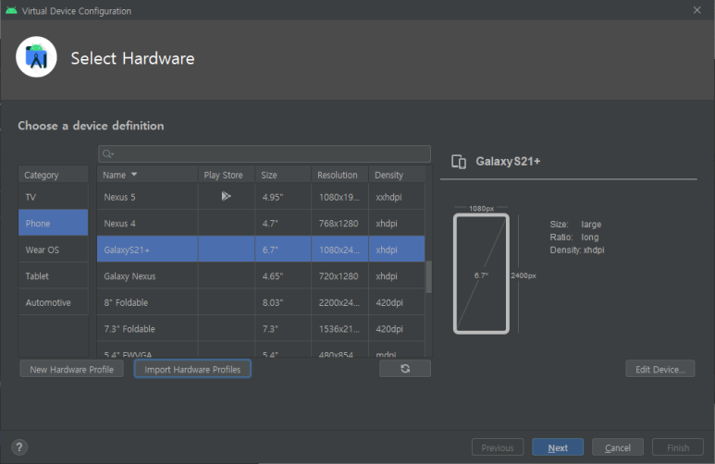The image size is (715, 464).
Task: Click the search magnifier icon
Action: click(x=107, y=154)
